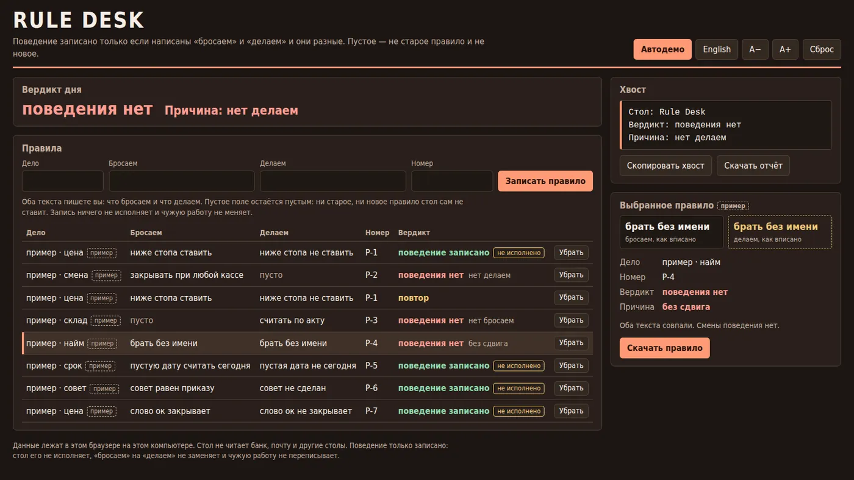Focus the Делаем input field

[x=333, y=181]
